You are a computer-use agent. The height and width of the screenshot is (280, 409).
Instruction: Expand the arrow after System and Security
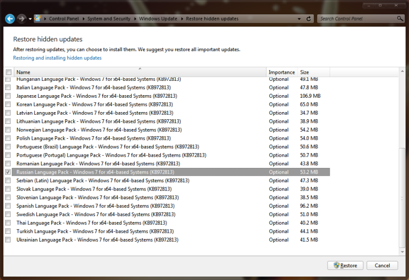point(135,19)
